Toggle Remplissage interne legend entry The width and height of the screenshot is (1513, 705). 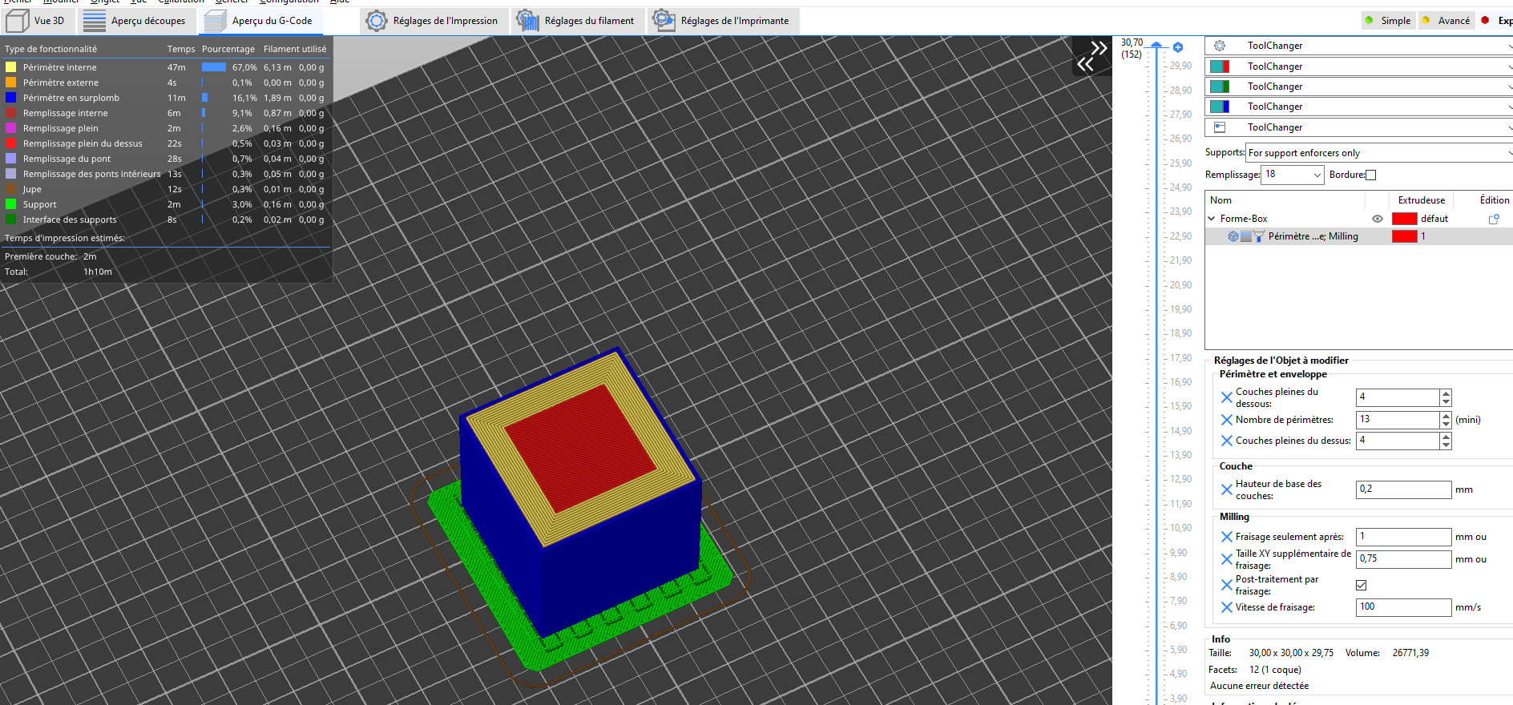[165, 113]
